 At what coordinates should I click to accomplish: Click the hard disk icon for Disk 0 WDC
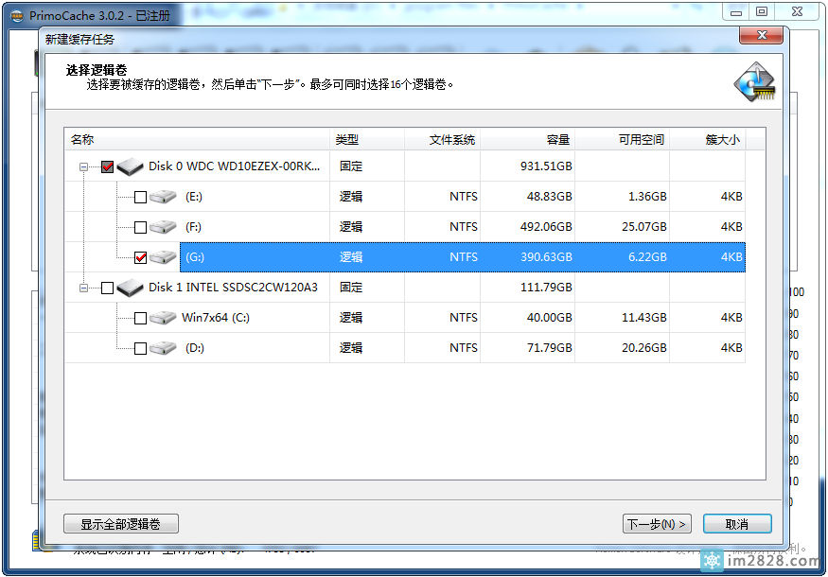coord(130,166)
